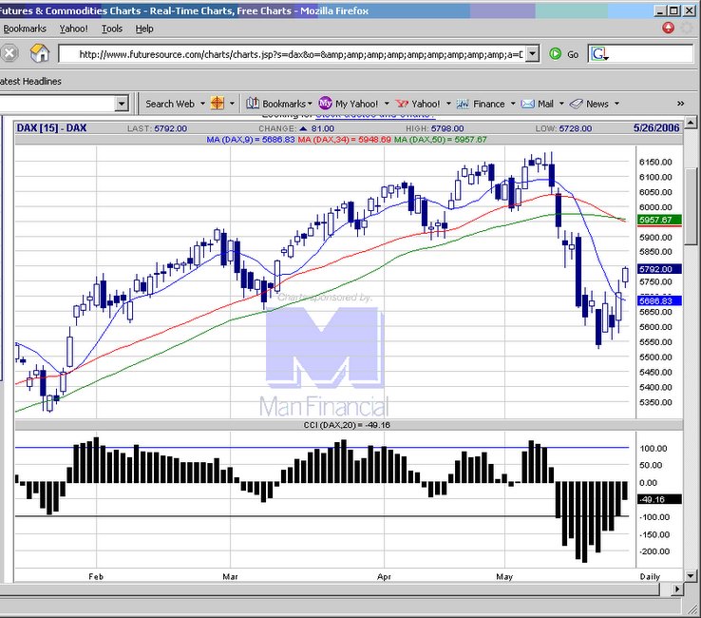Click the Latest Headlines bookmark
The height and width of the screenshot is (618, 701).
[x=30, y=82]
